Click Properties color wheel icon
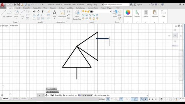This screenshot has height=104, width=185. point(128,12)
